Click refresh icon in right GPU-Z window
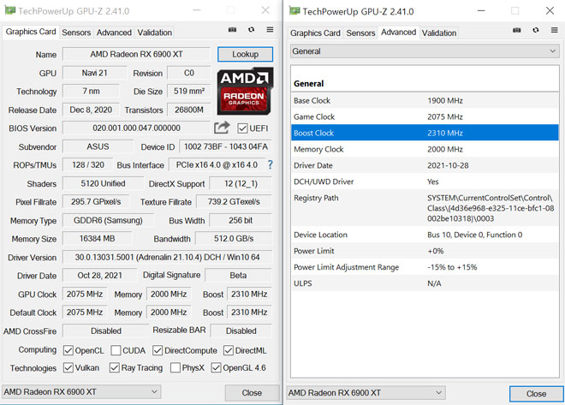 (536, 30)
